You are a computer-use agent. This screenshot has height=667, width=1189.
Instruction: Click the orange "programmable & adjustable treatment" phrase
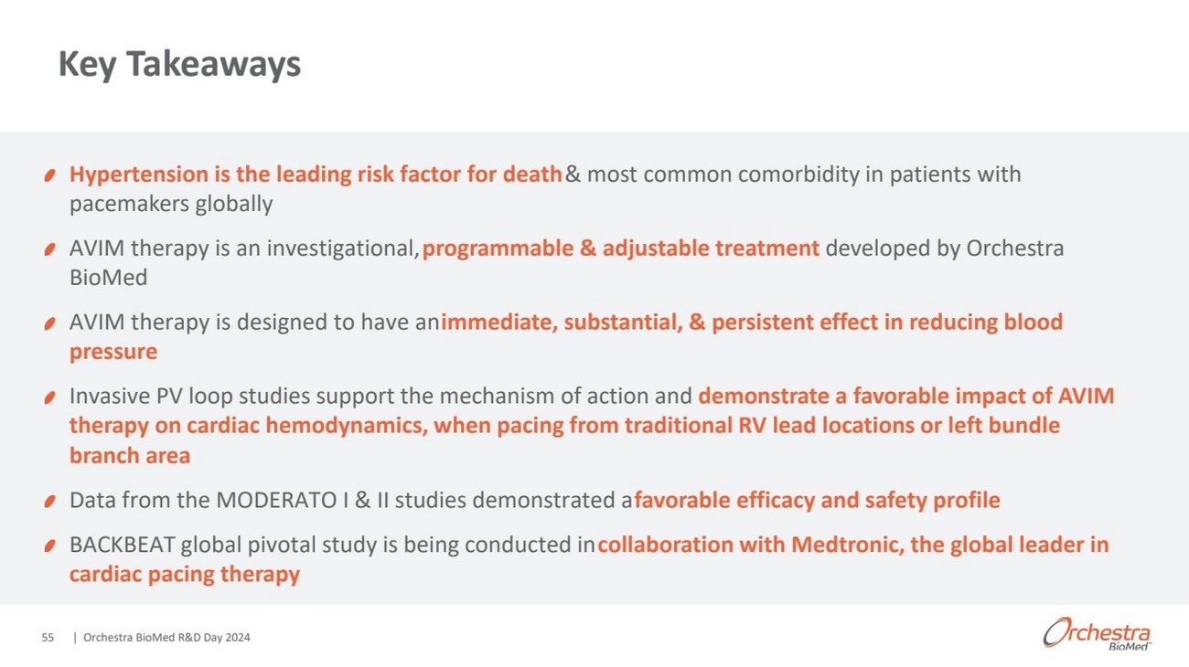click(x=621, y=248)
